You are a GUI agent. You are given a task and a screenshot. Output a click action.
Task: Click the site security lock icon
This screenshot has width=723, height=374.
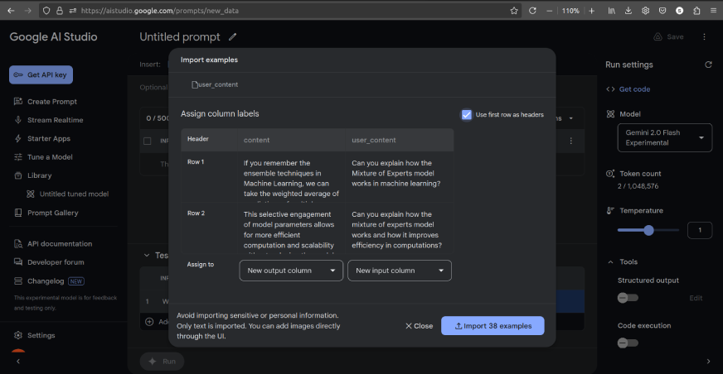click(x=60, y=11)
